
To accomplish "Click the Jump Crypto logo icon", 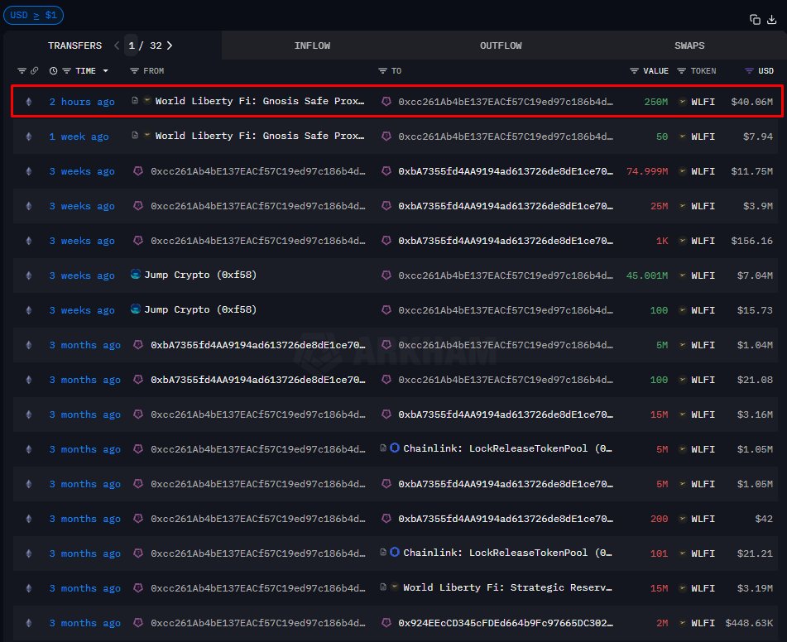I will 136,275.
